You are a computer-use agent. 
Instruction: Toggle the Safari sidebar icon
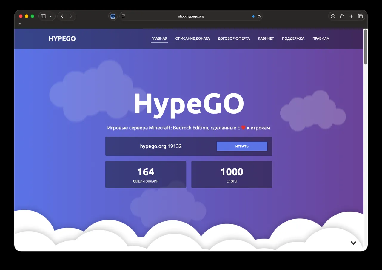click(44, 16)
